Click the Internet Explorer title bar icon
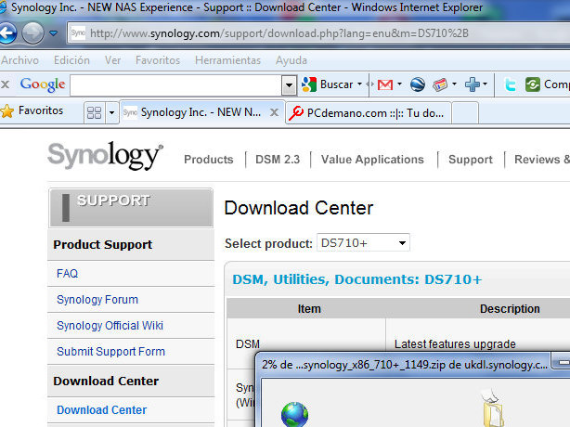The width and height of the screenshot is (570, 427). click(x=3, y=7)
